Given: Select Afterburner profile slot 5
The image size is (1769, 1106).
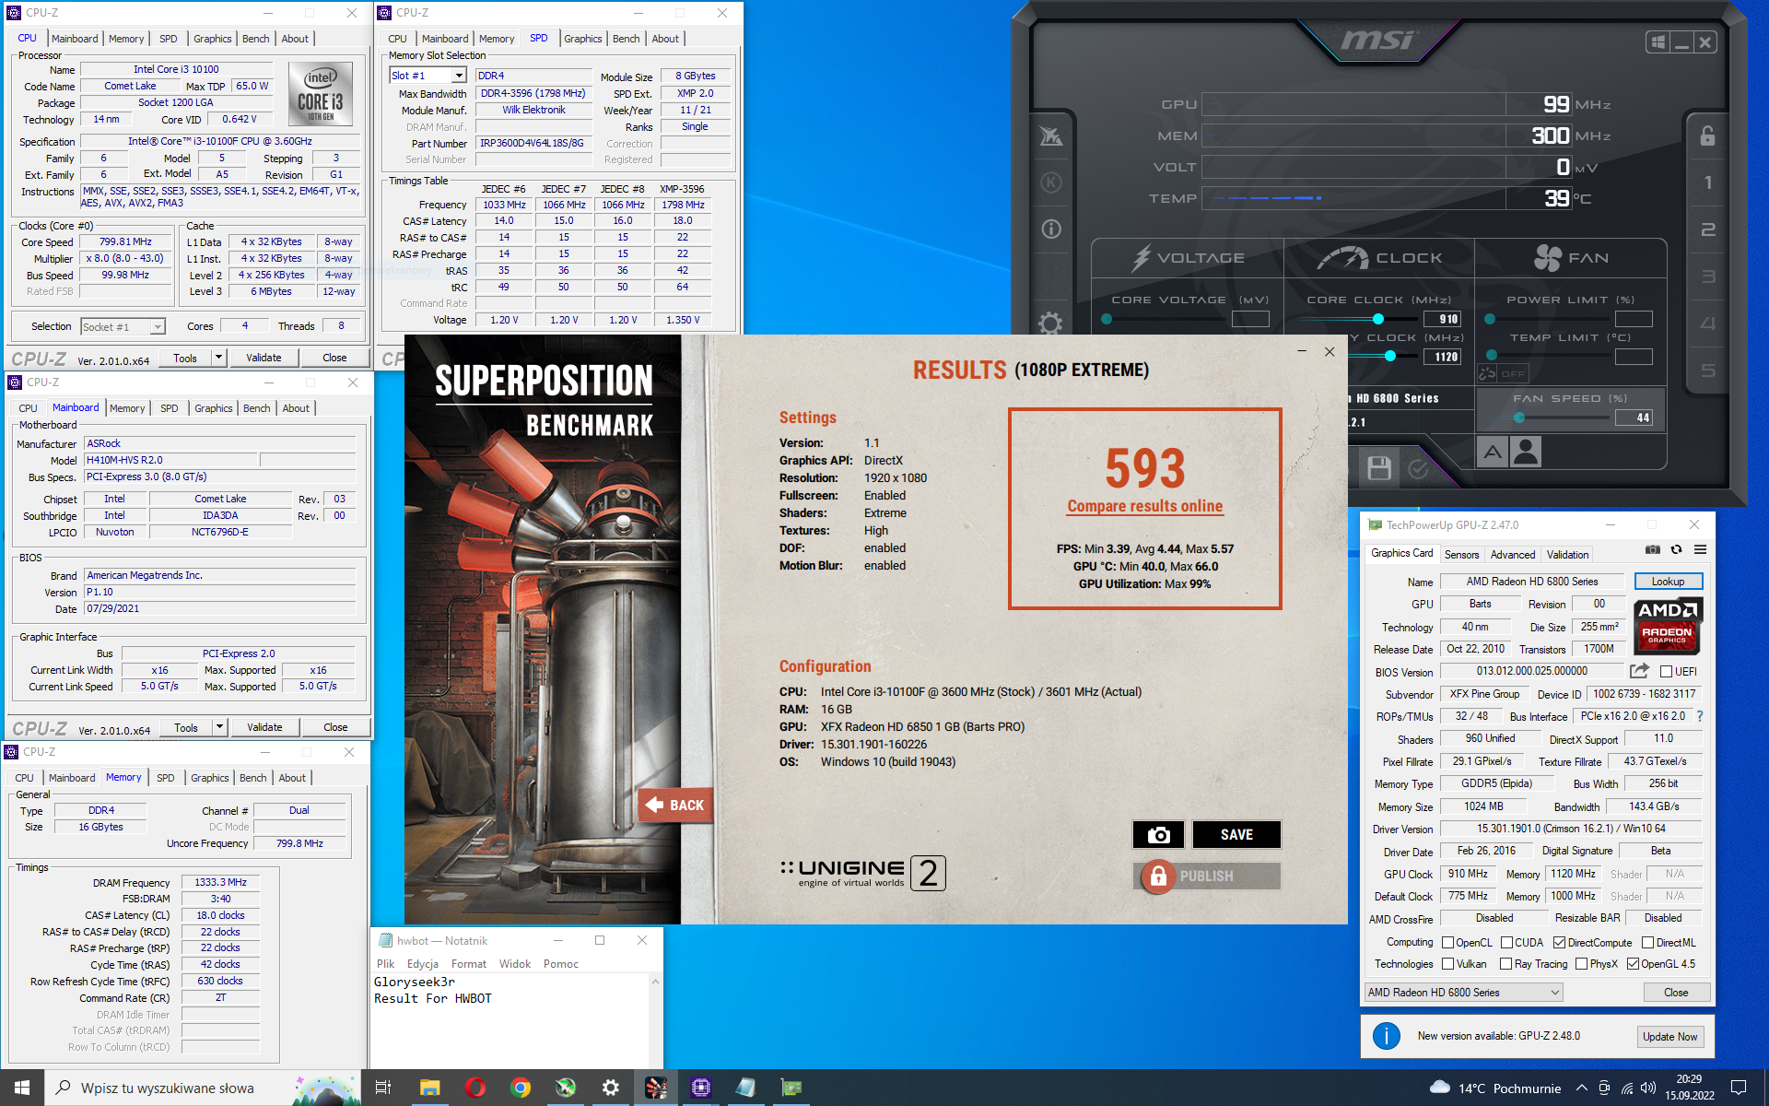Looking at the screenshot, I should [1707, 371].
